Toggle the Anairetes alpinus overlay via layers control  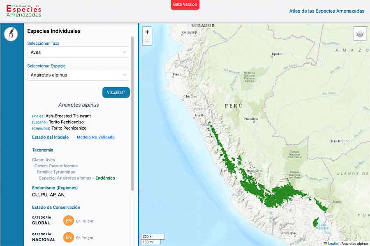pos(359,33)
